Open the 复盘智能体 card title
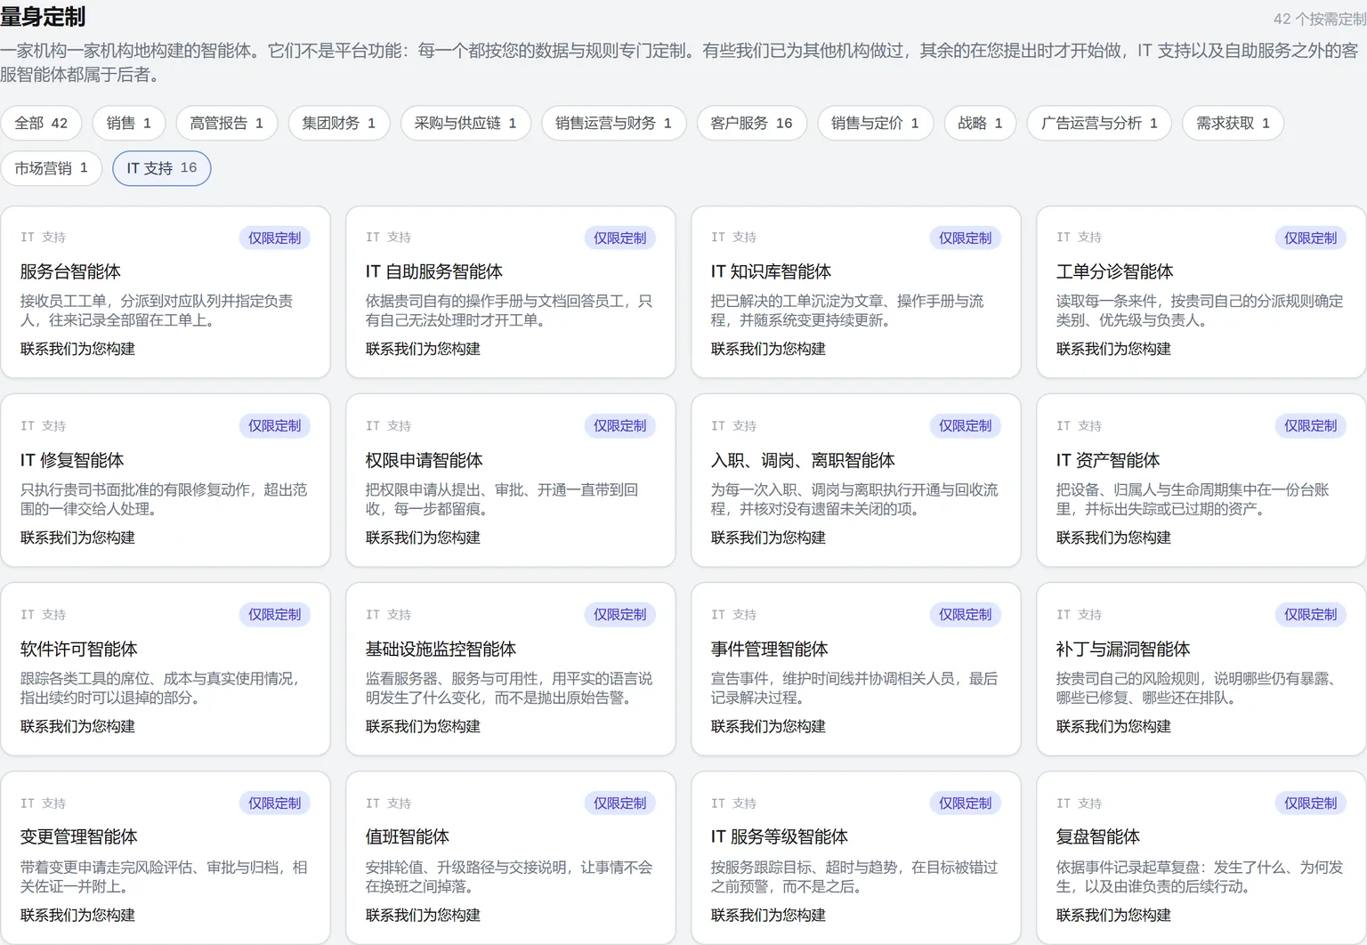The height and width of the screenshot is (945, 1367). pos(1098,836)
